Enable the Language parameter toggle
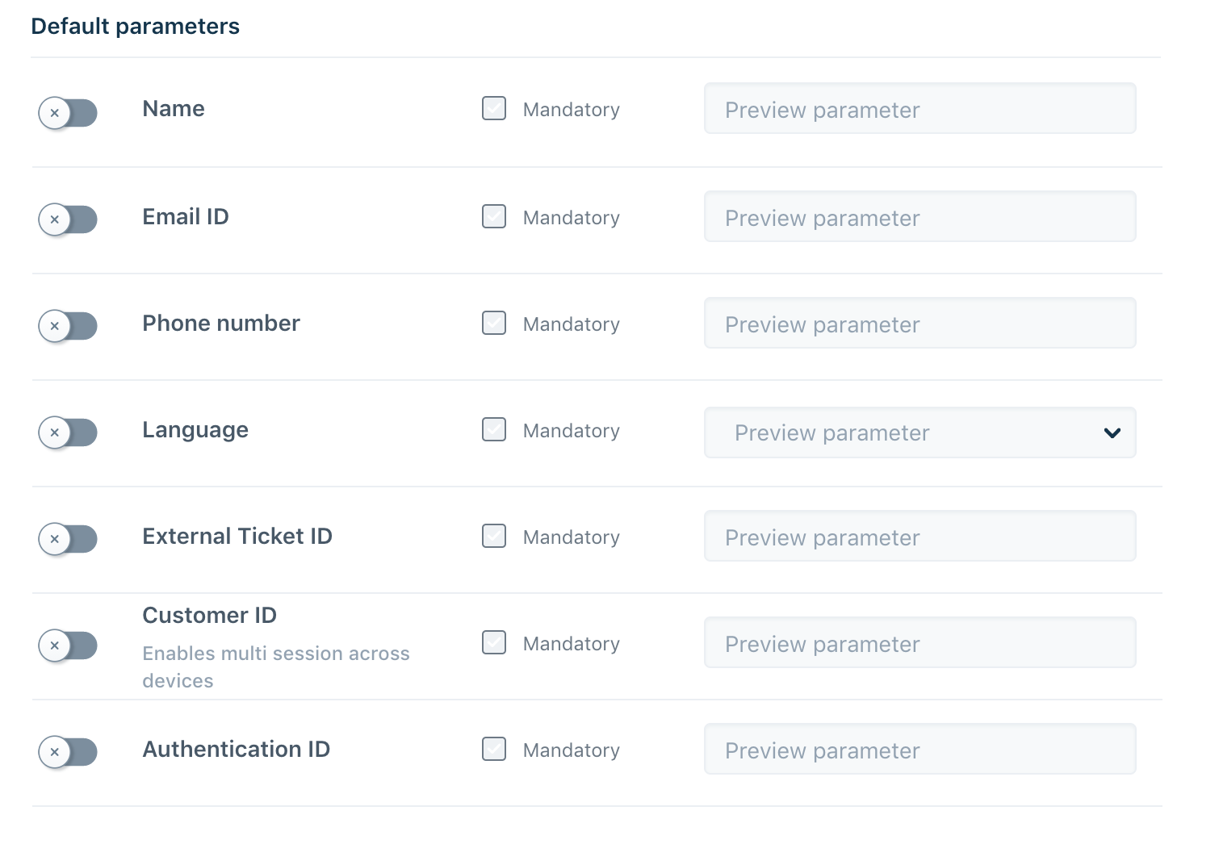Viewport: 1219px width, 844px height. pos(68,432)
